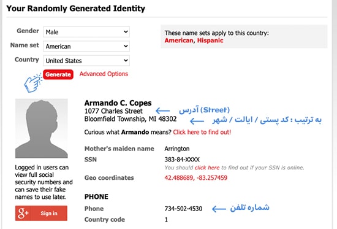Click the blue arrow beside the phone number
The height and width of the screenshot is (229, 337).
pyautogui.click(x=219, y=209)
